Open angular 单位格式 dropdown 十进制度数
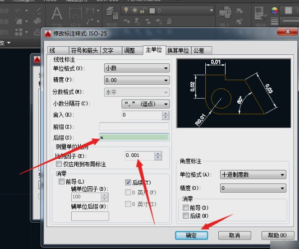This screenshot has width=299, height=249. [253, 174]
